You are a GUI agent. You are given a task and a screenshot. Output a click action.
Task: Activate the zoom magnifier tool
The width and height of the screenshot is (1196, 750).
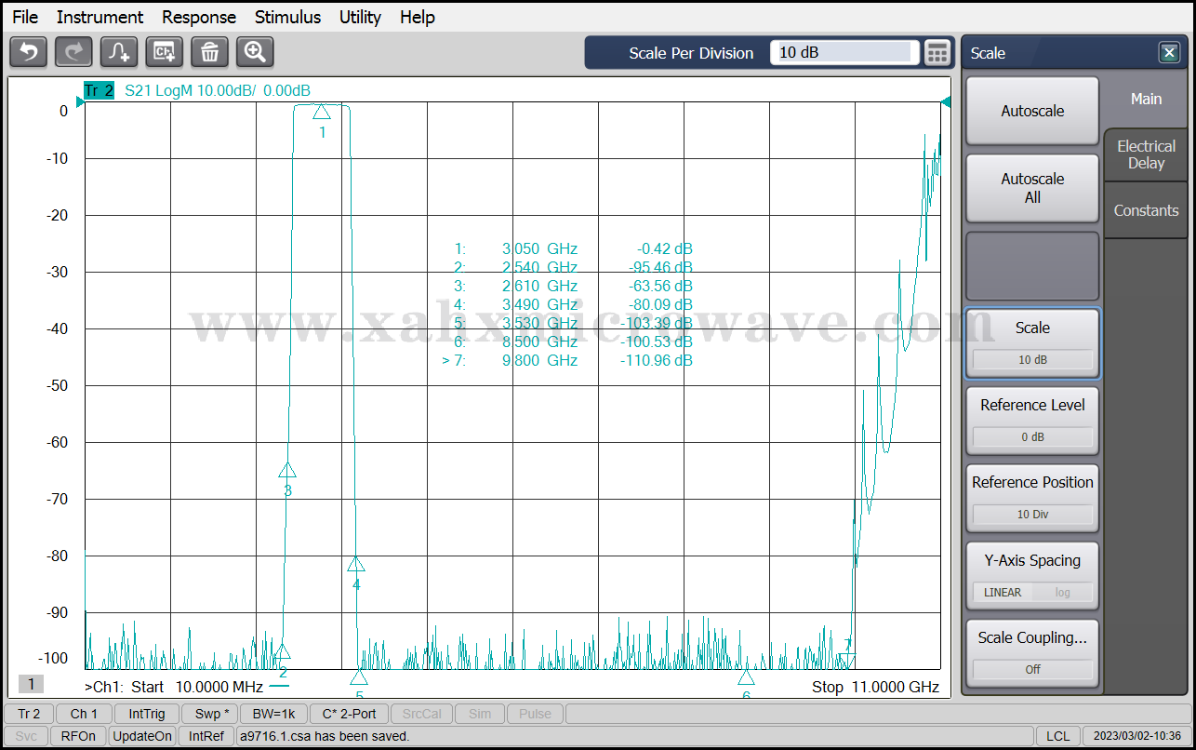click(x=255, y=52)
